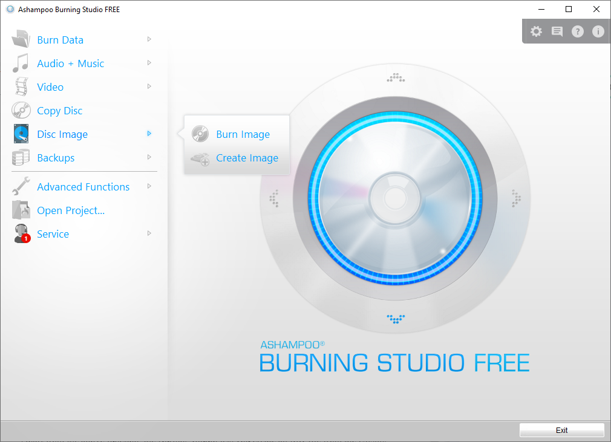Open help with the question mark icon
The width and height of the screenshot is (611, 442).
pyautogui.click(x=578, y=31)
